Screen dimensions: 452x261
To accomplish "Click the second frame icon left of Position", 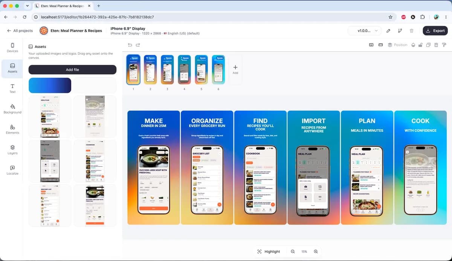I will (x=380, y=45).
